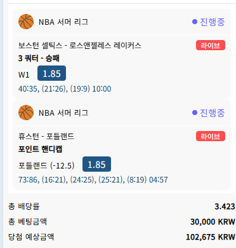Open the 보스턴 셀틱스 - 로스앤젤레스 레이커스 match

click(x=80, y=46)
